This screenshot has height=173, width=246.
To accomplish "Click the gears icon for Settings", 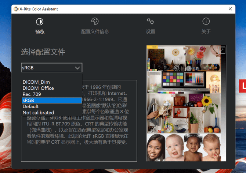I will click(150, 21).
